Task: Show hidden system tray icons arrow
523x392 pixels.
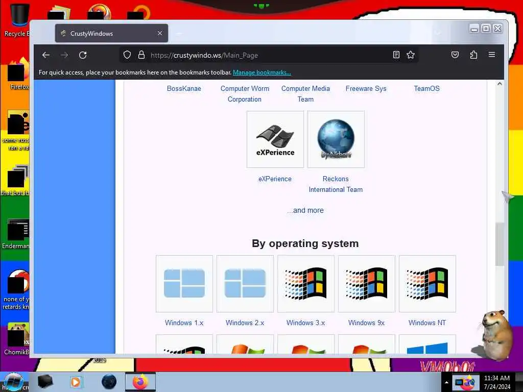Action: 446,382
